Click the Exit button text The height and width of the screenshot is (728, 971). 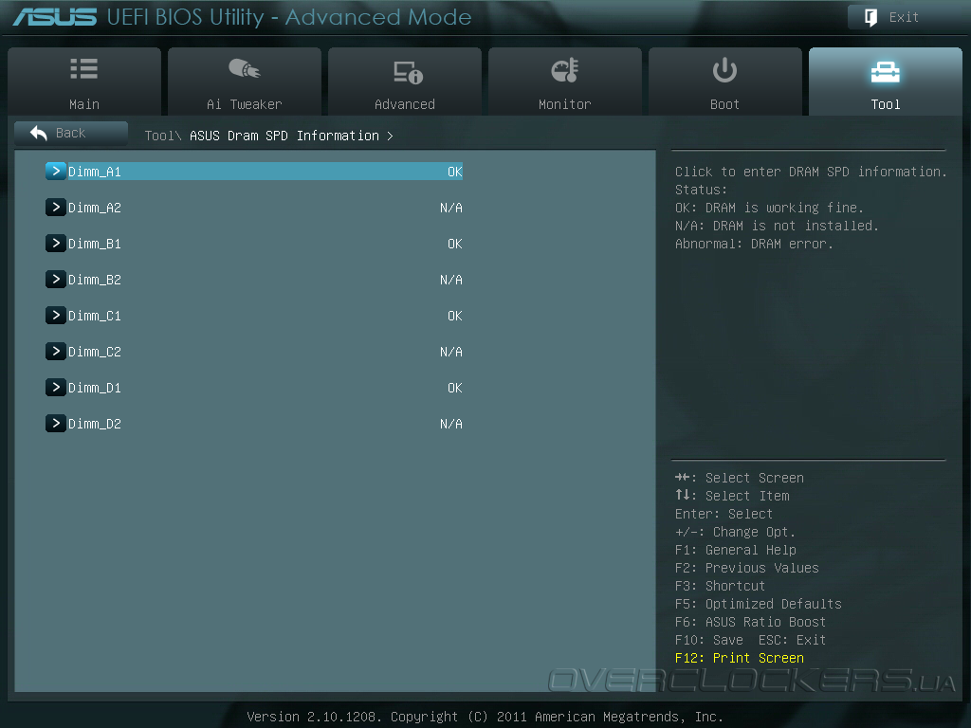tap(904, 17)
